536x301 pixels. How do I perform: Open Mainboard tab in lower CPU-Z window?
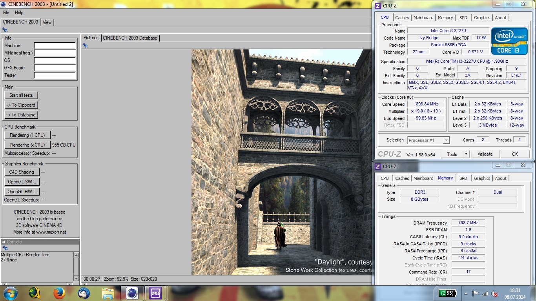tap(423, 178)
